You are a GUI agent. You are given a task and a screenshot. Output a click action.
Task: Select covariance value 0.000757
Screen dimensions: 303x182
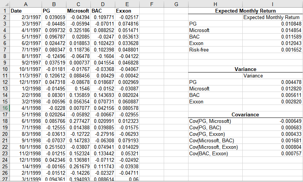coord(272,154)
